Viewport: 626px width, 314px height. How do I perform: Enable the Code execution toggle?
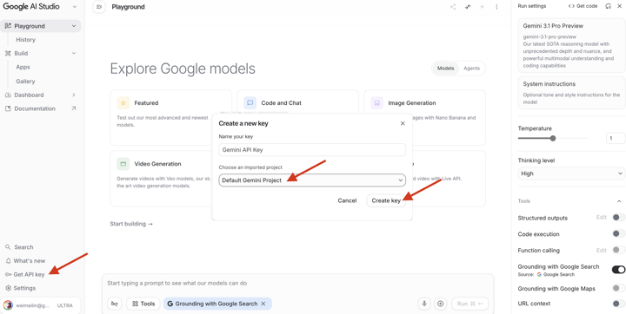coord(618,234)
